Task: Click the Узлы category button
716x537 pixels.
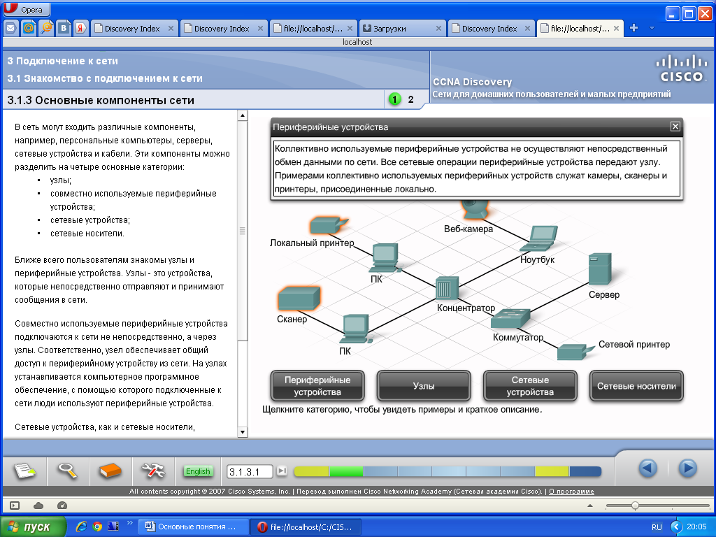Action: click(x=424, y=386)
